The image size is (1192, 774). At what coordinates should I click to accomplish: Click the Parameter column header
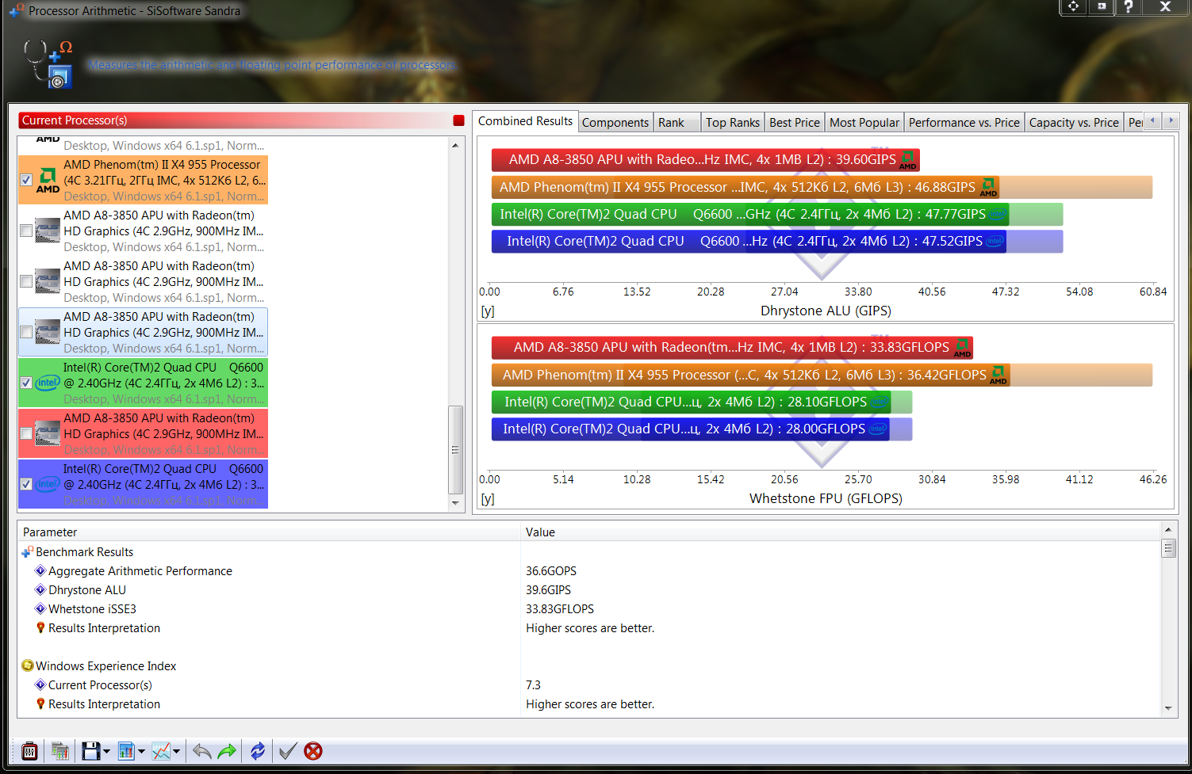(x=269, y=532)
